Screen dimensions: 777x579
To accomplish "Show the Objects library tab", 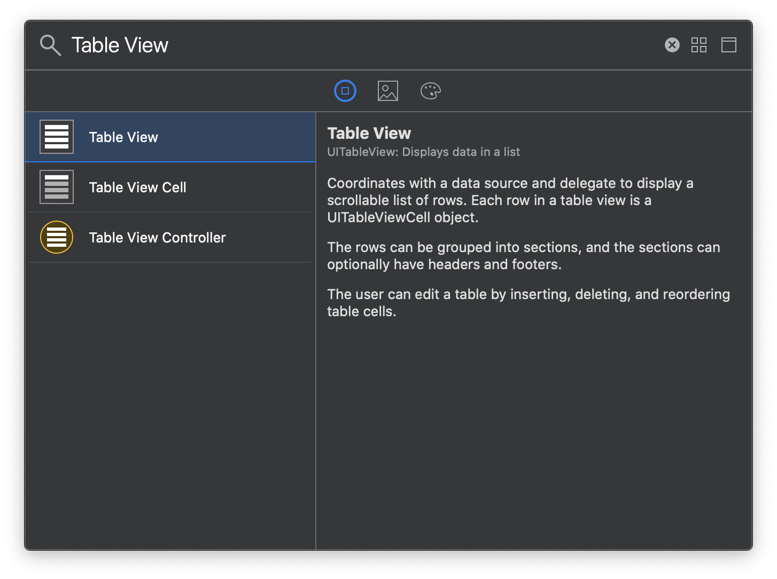I will pyautogui.click(x=345, y=91).
